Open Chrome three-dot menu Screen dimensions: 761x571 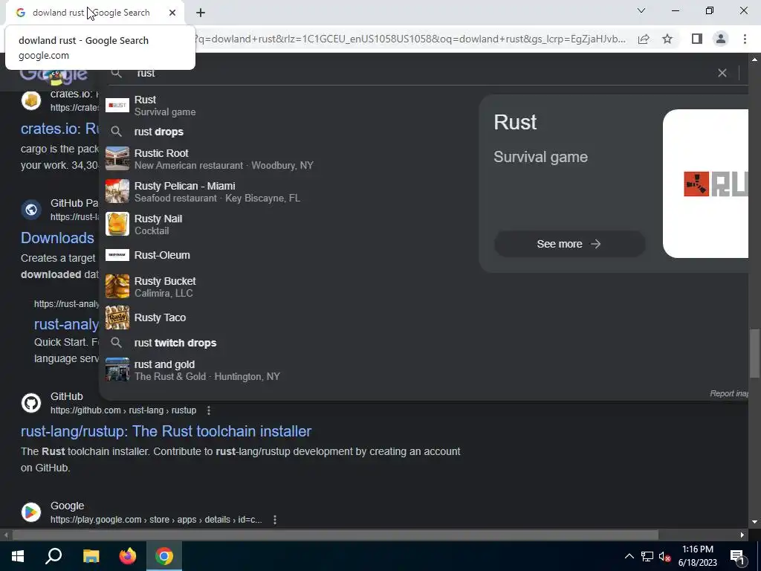tap(745, 39)
